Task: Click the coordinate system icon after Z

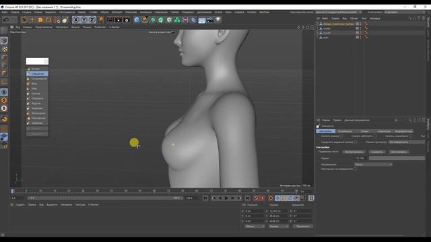Action: 100,19
